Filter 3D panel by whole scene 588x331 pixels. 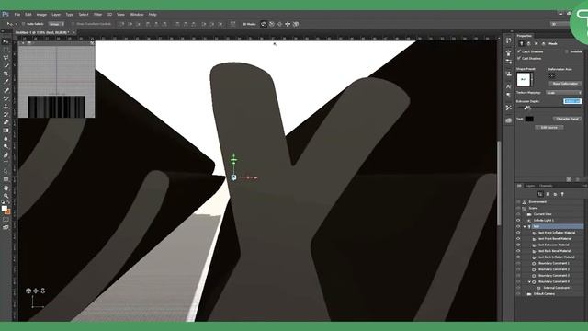pos(540,194)
